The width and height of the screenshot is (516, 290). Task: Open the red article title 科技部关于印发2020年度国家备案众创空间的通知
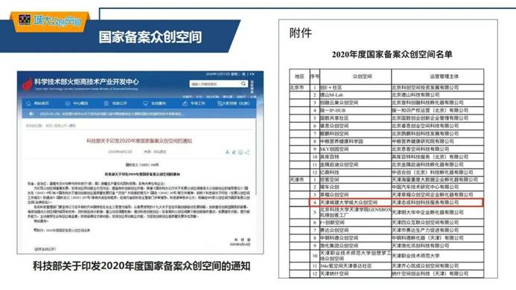[139, 141]
